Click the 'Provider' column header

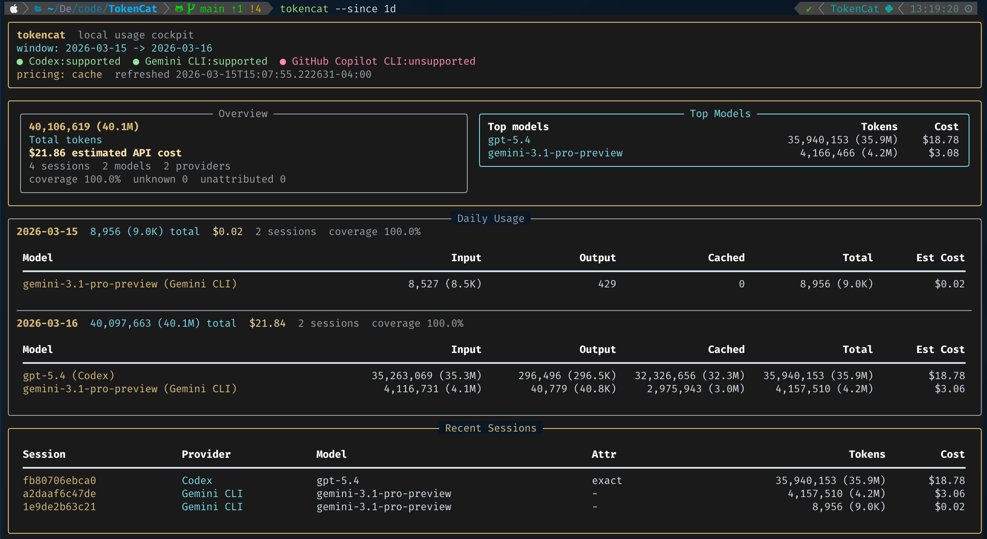(x=206, y=454)
